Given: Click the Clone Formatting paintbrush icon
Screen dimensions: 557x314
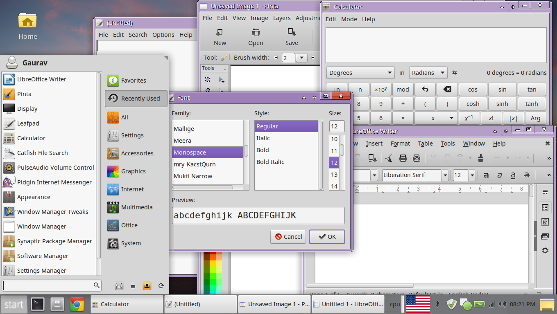Looking at the screenshot, I should 481,158.
